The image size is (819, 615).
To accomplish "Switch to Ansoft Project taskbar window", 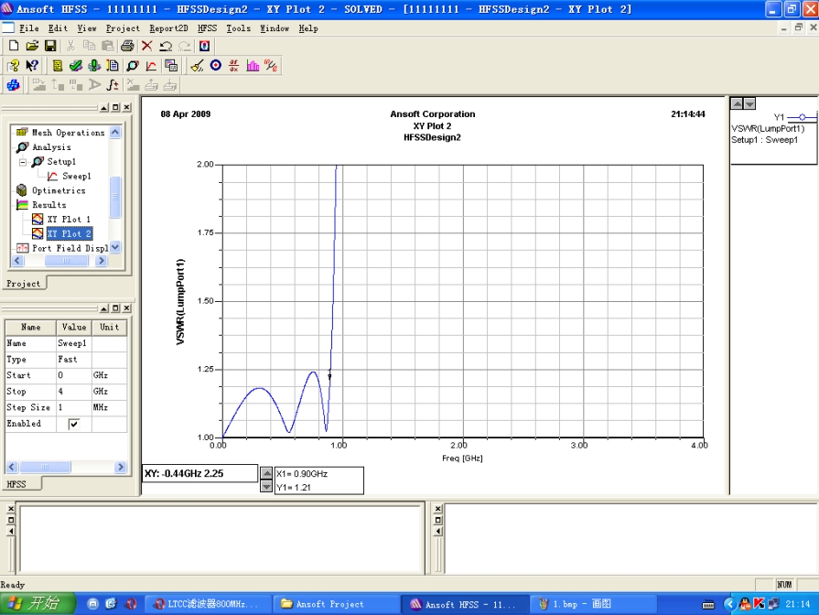I will (335, 604).
